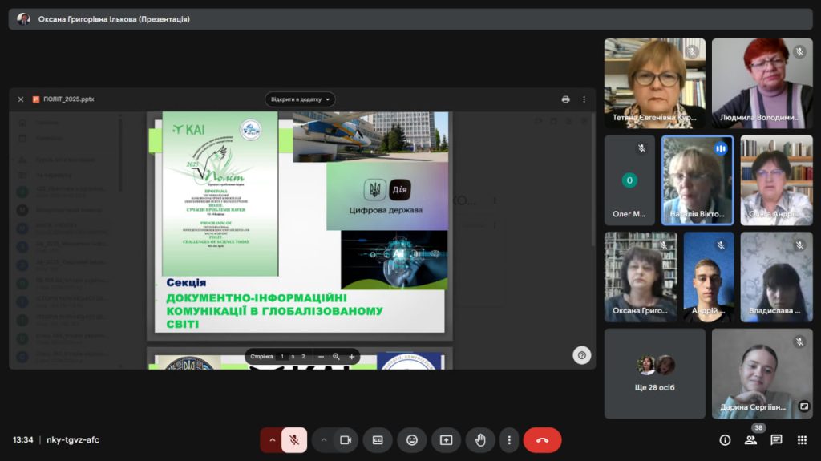Screen dimensions: 821x461
Task: Expand microphone audio settings arrow
Action: [x=273, y=439]
